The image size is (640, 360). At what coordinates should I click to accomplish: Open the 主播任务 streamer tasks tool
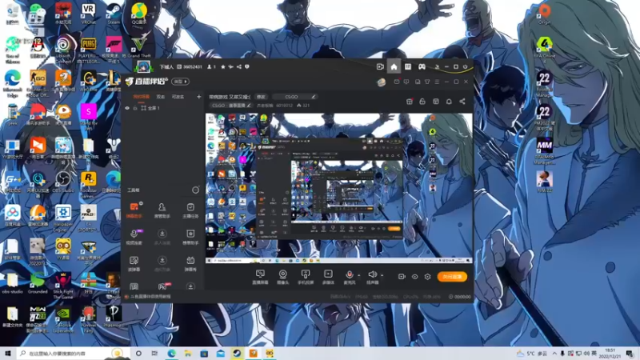coord(190,210)
